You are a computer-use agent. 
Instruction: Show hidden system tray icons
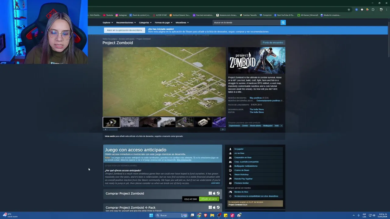354,215
